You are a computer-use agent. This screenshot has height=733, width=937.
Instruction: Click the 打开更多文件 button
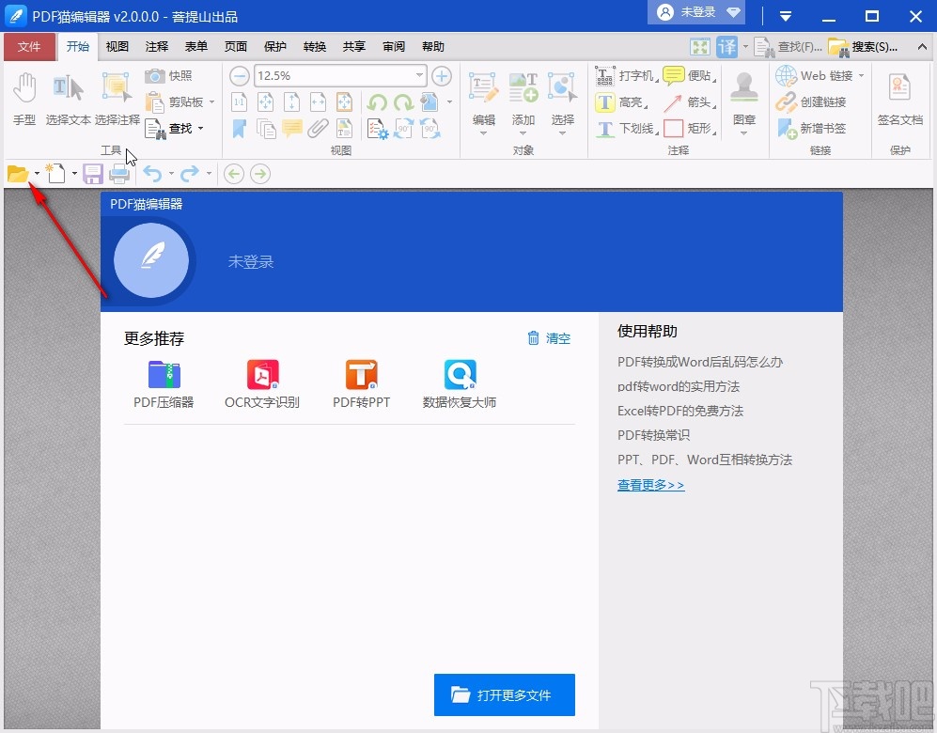504,695
